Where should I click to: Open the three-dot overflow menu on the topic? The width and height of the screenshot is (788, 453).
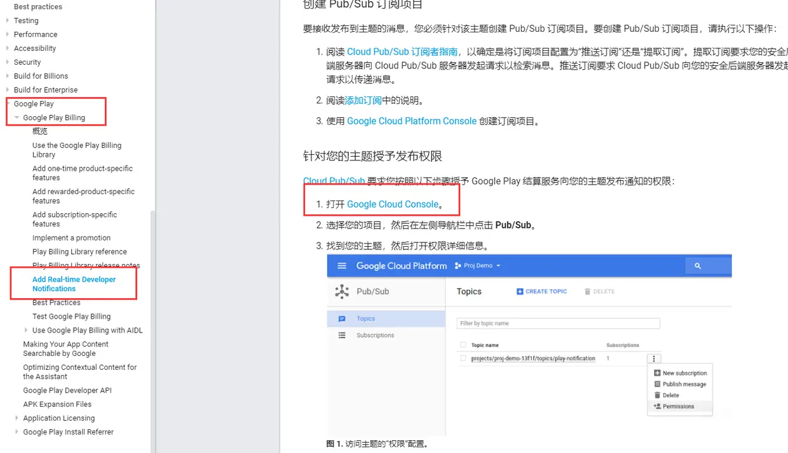(654, 358)
